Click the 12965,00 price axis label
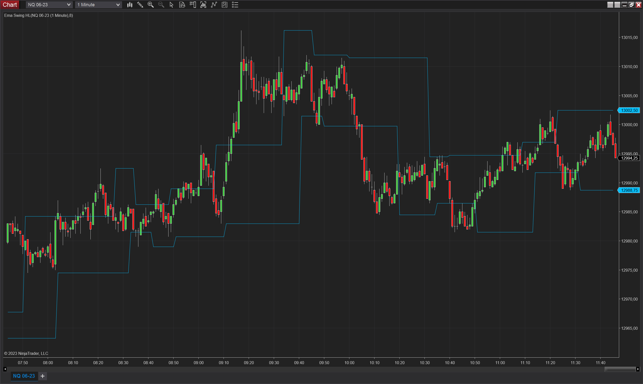643x384 pixels. click(629, 328)
